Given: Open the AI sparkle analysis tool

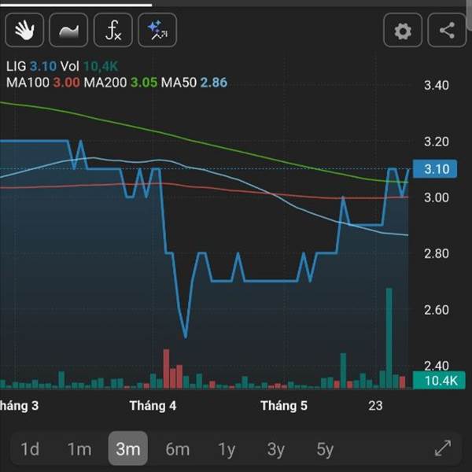Looking at the screenshot, I should pos(157,30).
